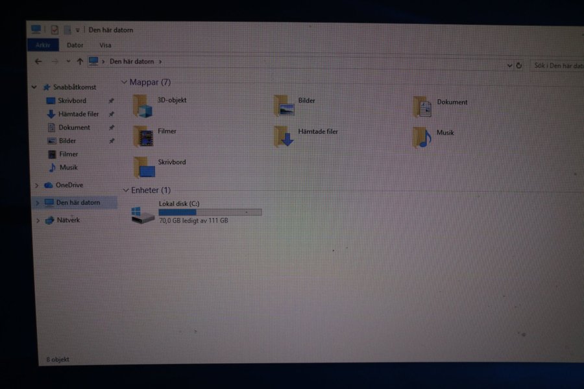This screenshot has width=584, height=389.
Task: Expand the OneDrive tree node
Action: click(36, 185)
